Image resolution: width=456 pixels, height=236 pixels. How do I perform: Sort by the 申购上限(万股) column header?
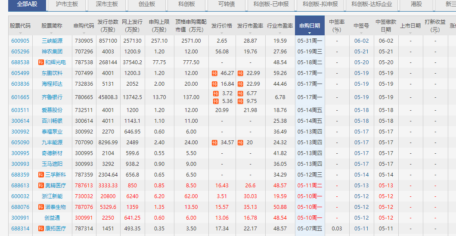[x=159, y=25]
